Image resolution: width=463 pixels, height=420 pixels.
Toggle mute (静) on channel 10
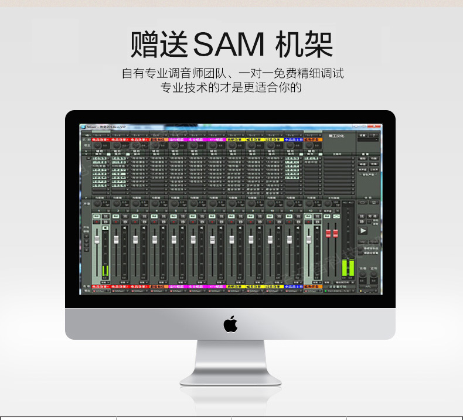[x=279, y=221]
